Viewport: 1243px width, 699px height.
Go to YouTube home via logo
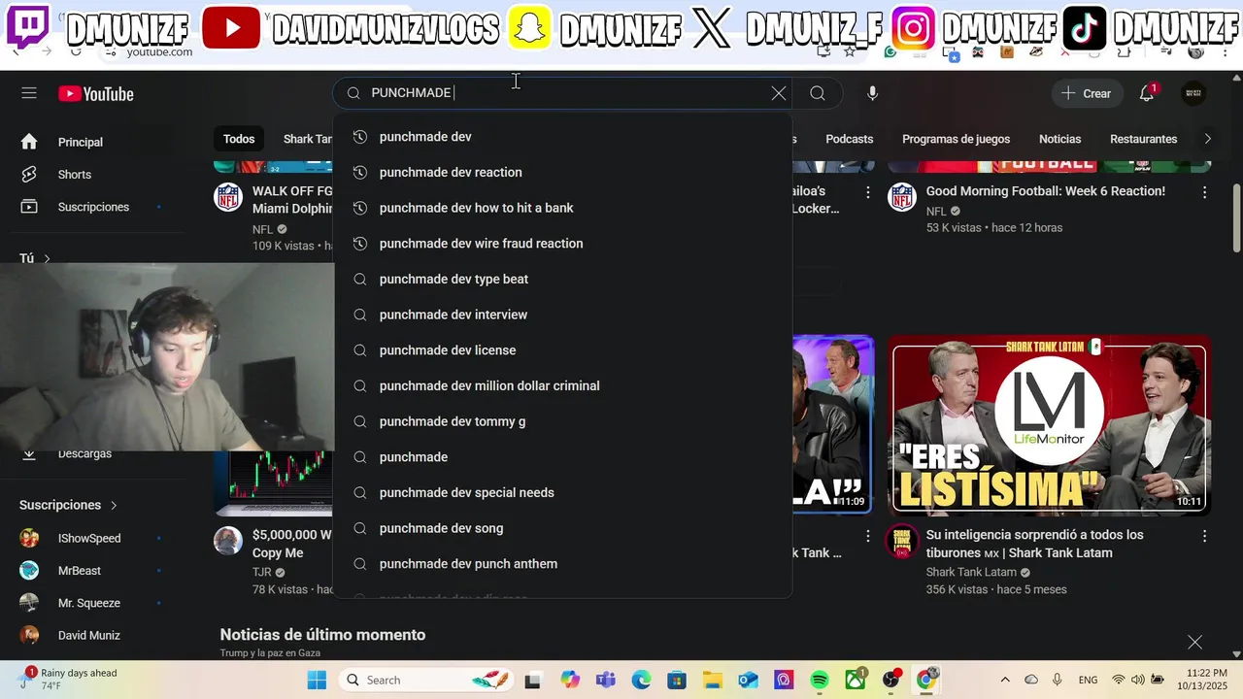96,93
